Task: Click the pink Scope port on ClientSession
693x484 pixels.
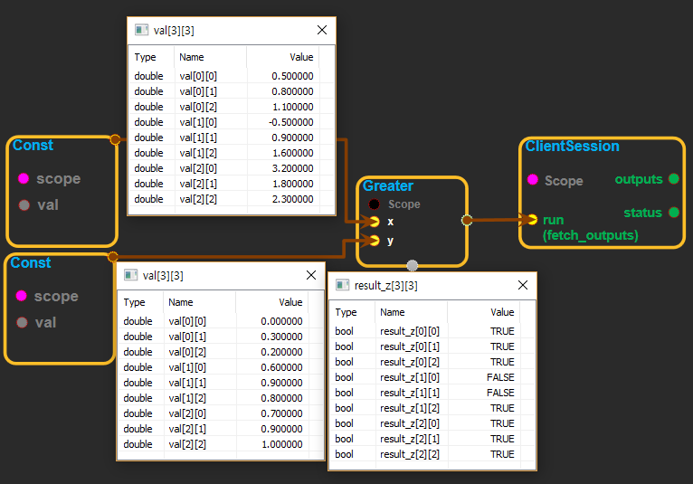Action: click(532, 180)
